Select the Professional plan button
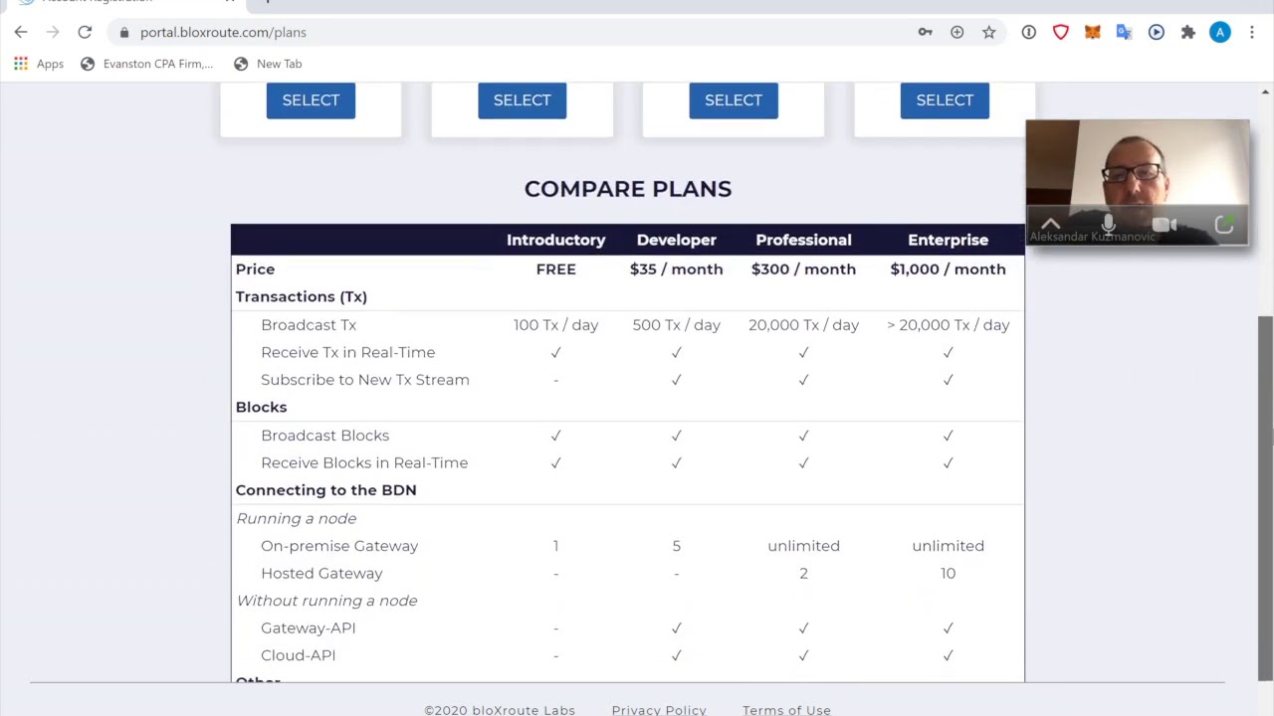The height and width of the screenshot is (716, 1274). [734, 100]
